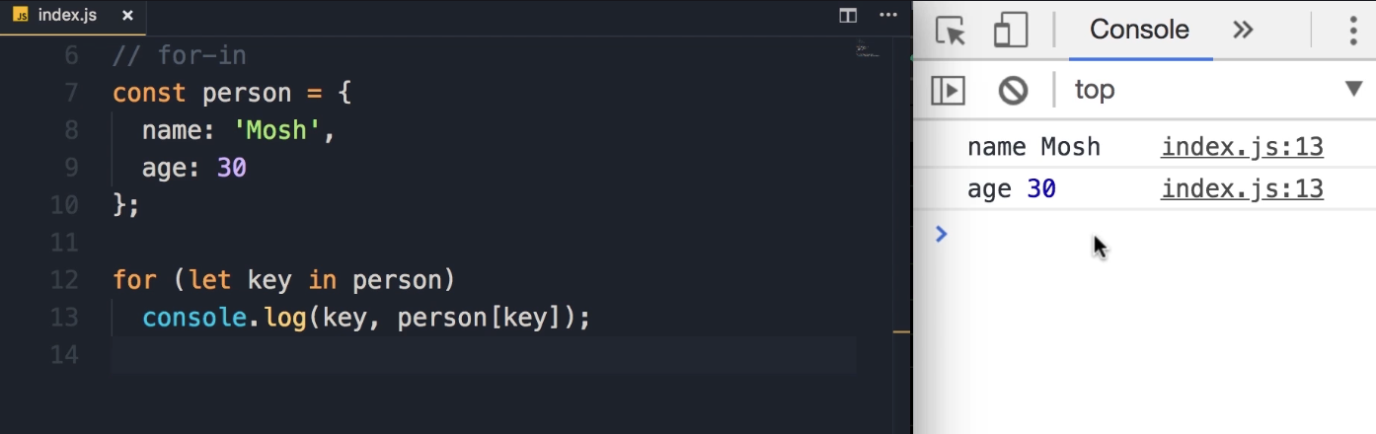Click the JS file icon on tab
This screenshot has height=434, width=1376.
[x=21, y=17]
